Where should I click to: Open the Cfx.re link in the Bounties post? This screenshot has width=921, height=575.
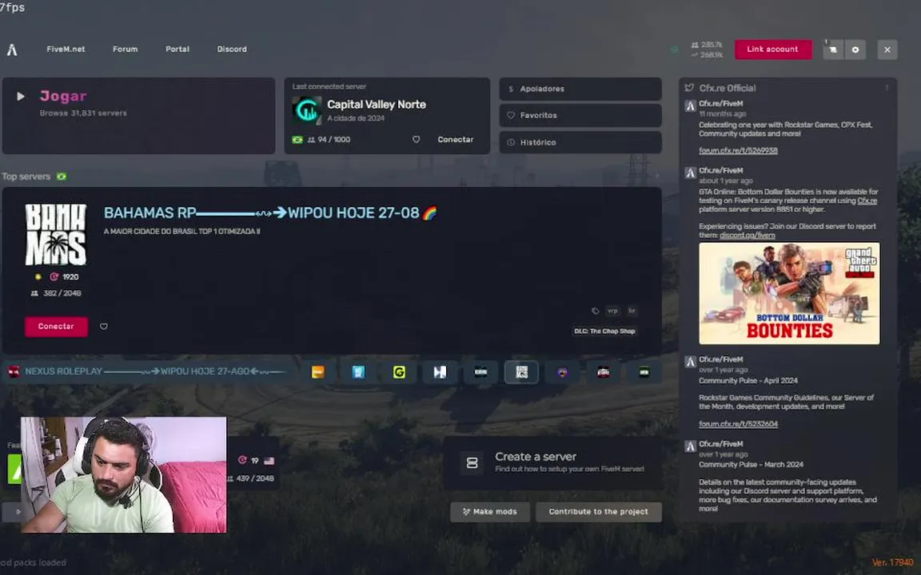point(867,200)
